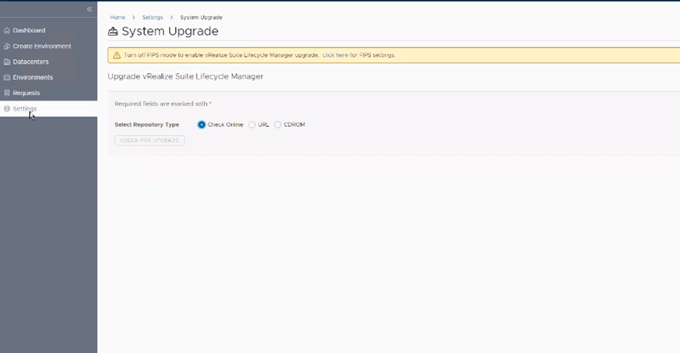The width and height of the screenshot is (680, 353).
Task: Collapse the sidebar with double-chevron icon
Action: point(89,9)
